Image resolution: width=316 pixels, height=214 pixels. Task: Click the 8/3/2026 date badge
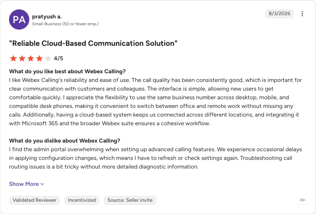279,13
